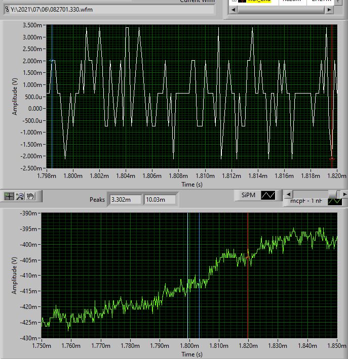Click the Peaks label
This screenshot has height=359, width=348.
tap(97, 200)
